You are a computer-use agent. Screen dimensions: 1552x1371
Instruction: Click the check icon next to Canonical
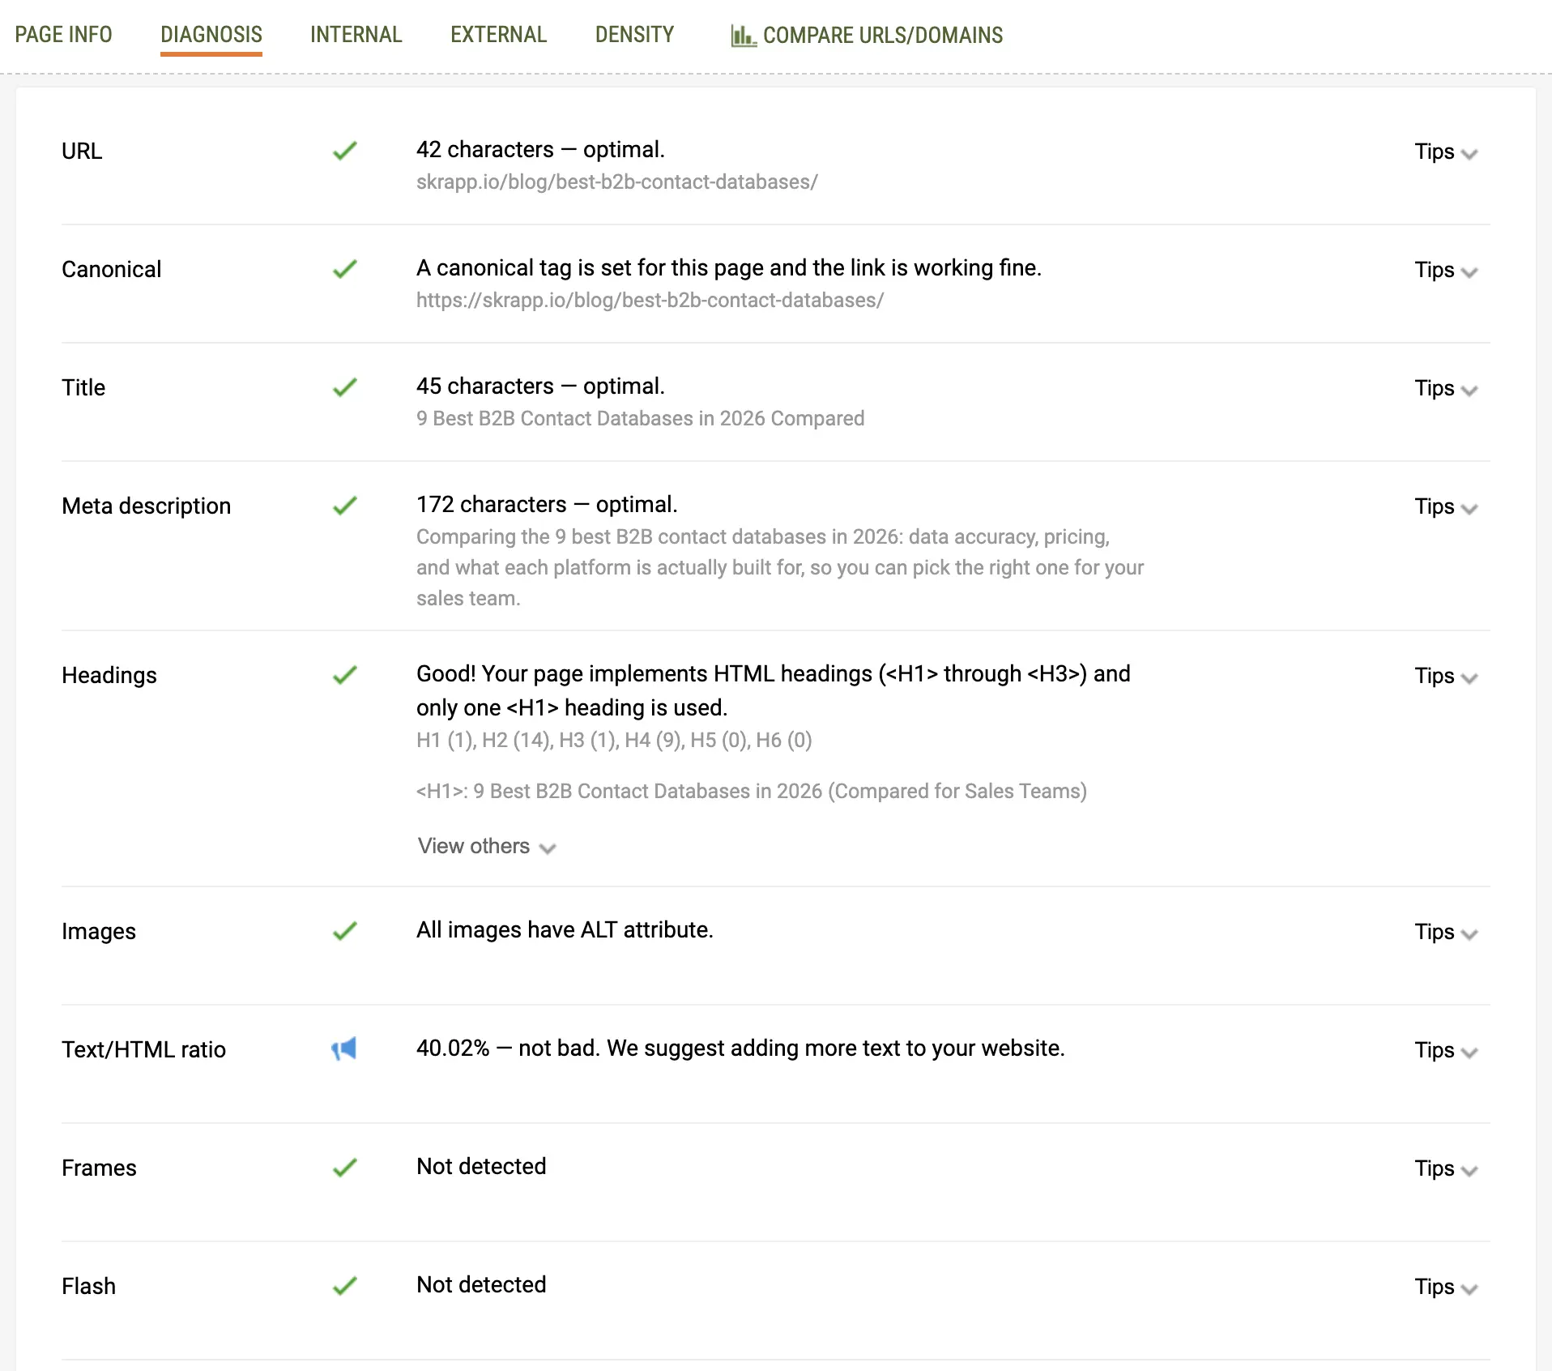[x=344, y=268]
